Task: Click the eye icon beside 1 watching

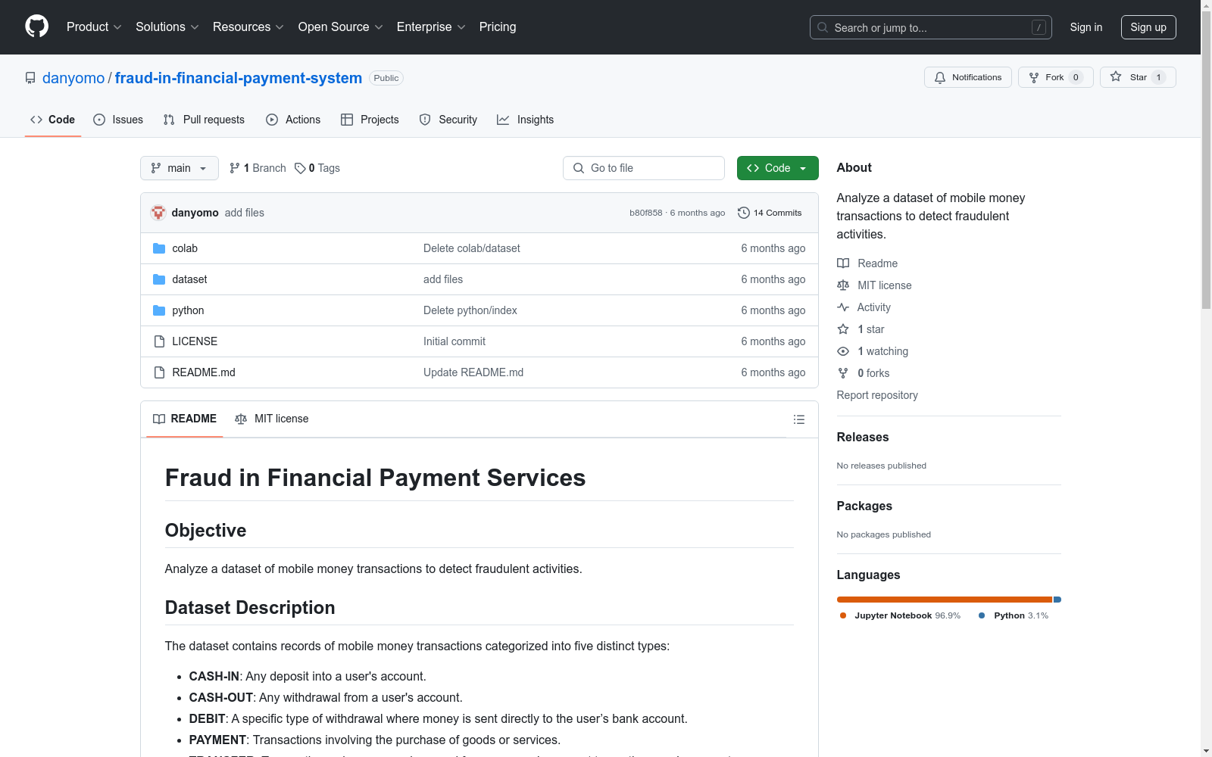Action: click(x=843, y=351)
